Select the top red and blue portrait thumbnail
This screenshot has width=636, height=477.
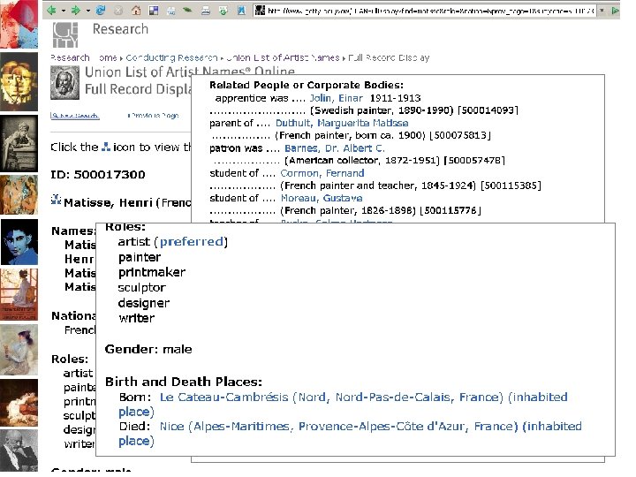click(19, 25)
